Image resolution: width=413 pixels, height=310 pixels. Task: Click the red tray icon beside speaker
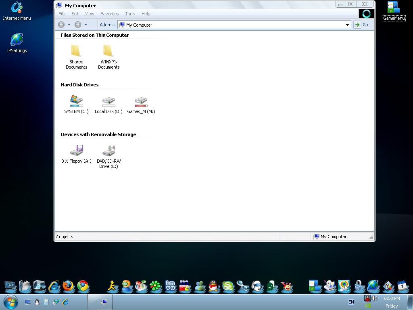coord(367,298)
